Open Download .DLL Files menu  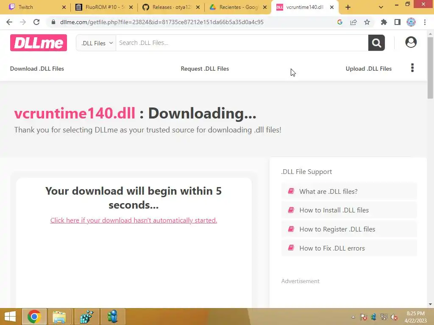tap(37, 69)
